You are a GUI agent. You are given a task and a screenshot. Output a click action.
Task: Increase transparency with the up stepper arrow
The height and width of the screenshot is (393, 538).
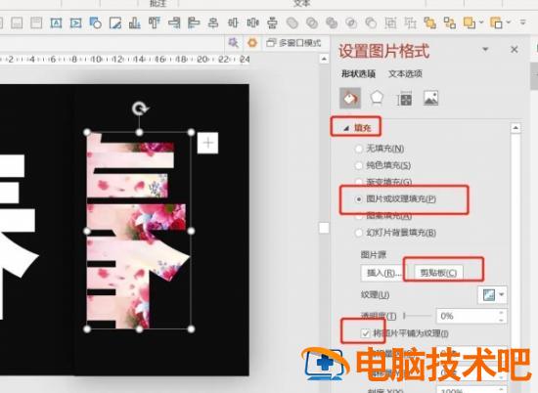tap(501, 313)
